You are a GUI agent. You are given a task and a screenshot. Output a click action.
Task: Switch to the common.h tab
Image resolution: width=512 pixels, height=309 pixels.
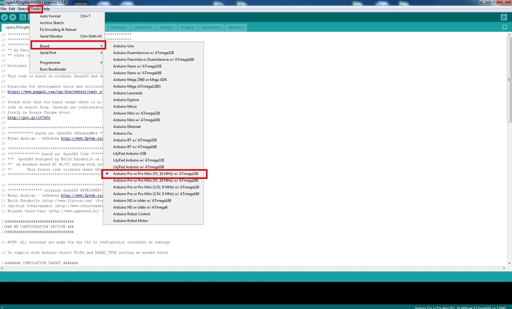click(142, 27)
